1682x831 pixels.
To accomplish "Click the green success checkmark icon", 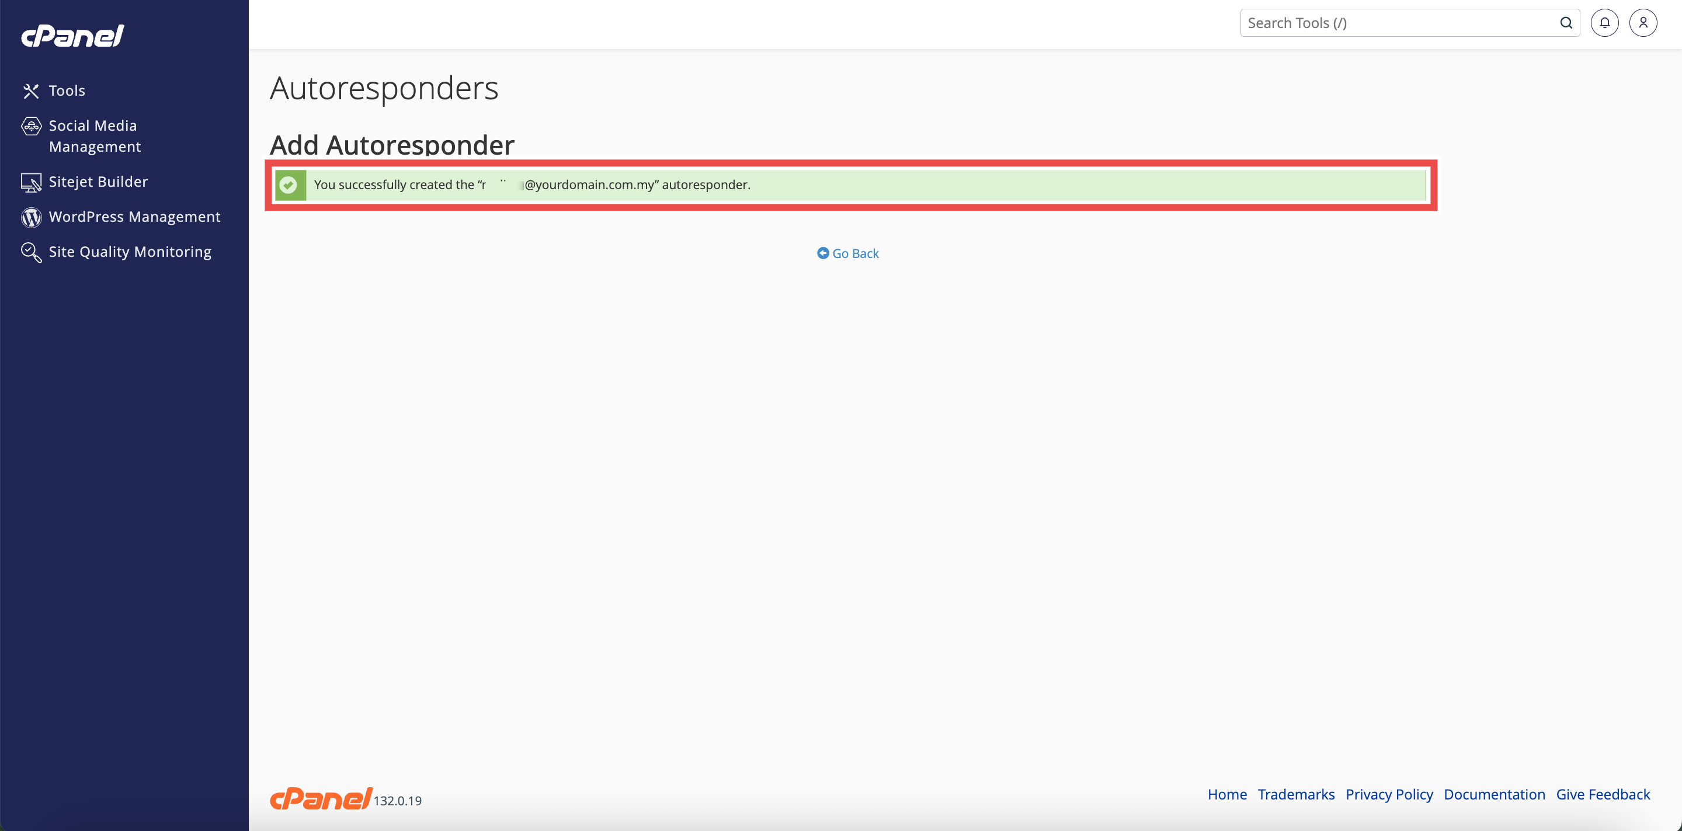I will [288, 184].
